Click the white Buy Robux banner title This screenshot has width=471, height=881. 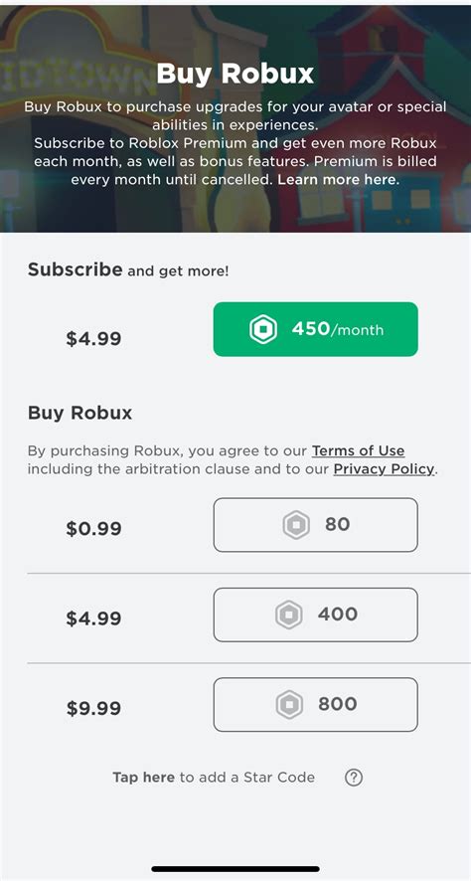(235, 75)
